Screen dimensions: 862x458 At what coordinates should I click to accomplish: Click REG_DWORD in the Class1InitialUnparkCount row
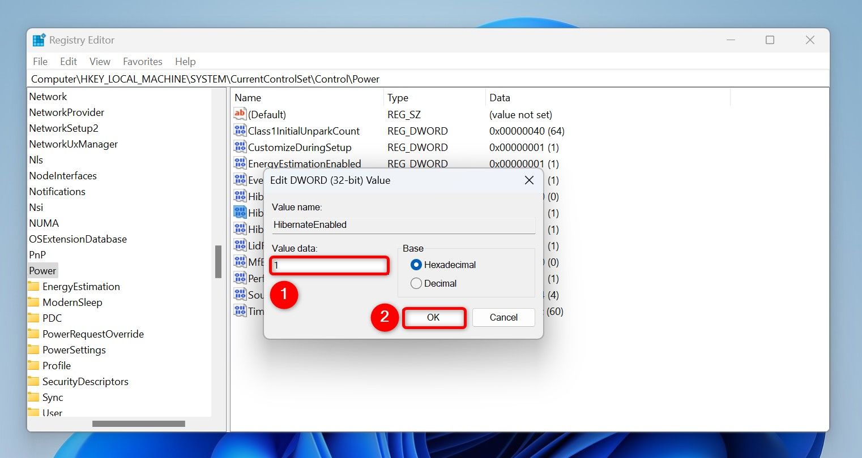pos(417,131)
